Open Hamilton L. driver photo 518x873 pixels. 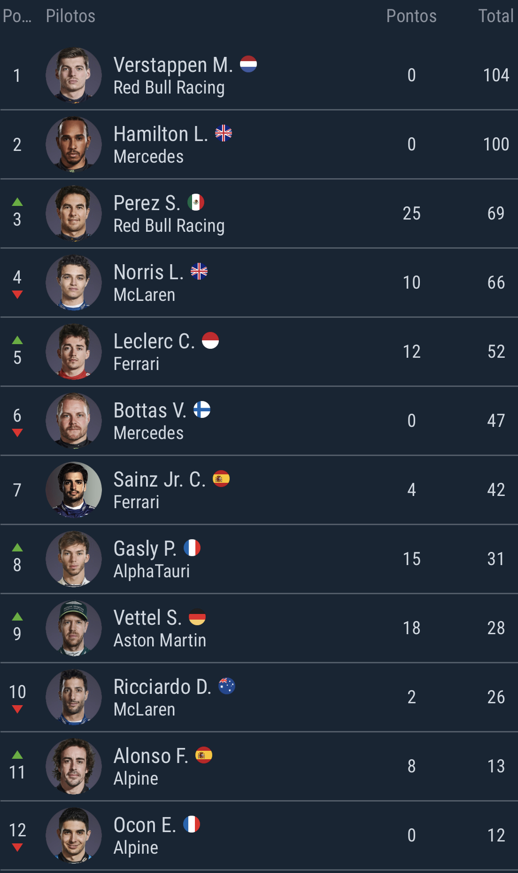tap(74, 144)
